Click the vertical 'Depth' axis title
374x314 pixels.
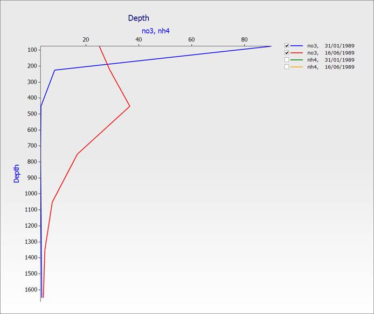(x=16, y=174)
